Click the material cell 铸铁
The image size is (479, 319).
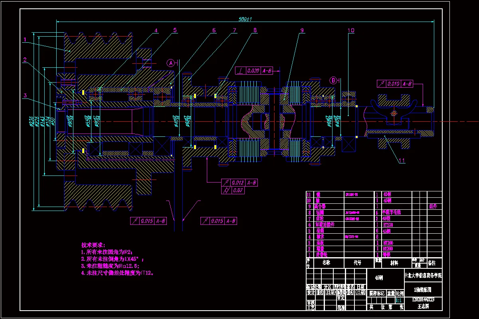[x=387, y=255]
